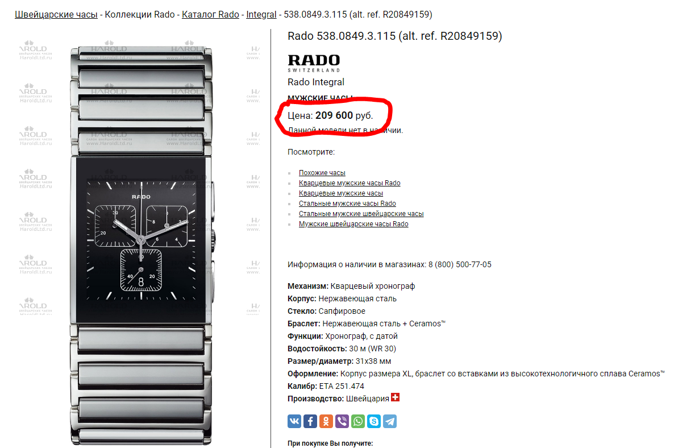Open the Швейцарские часы breadcrumb link
The height and width of the screenshot is (448, 674).
(56, 14)
